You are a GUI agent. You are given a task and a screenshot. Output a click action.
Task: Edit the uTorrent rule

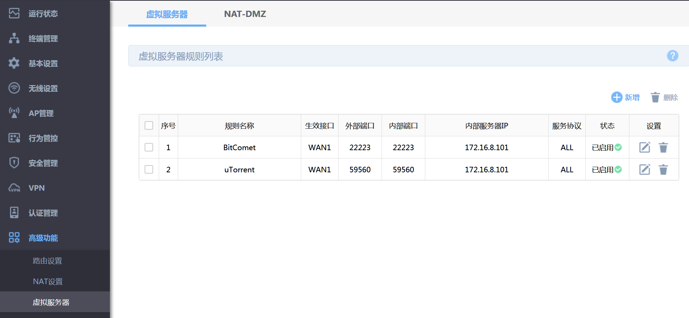point(645,170)
